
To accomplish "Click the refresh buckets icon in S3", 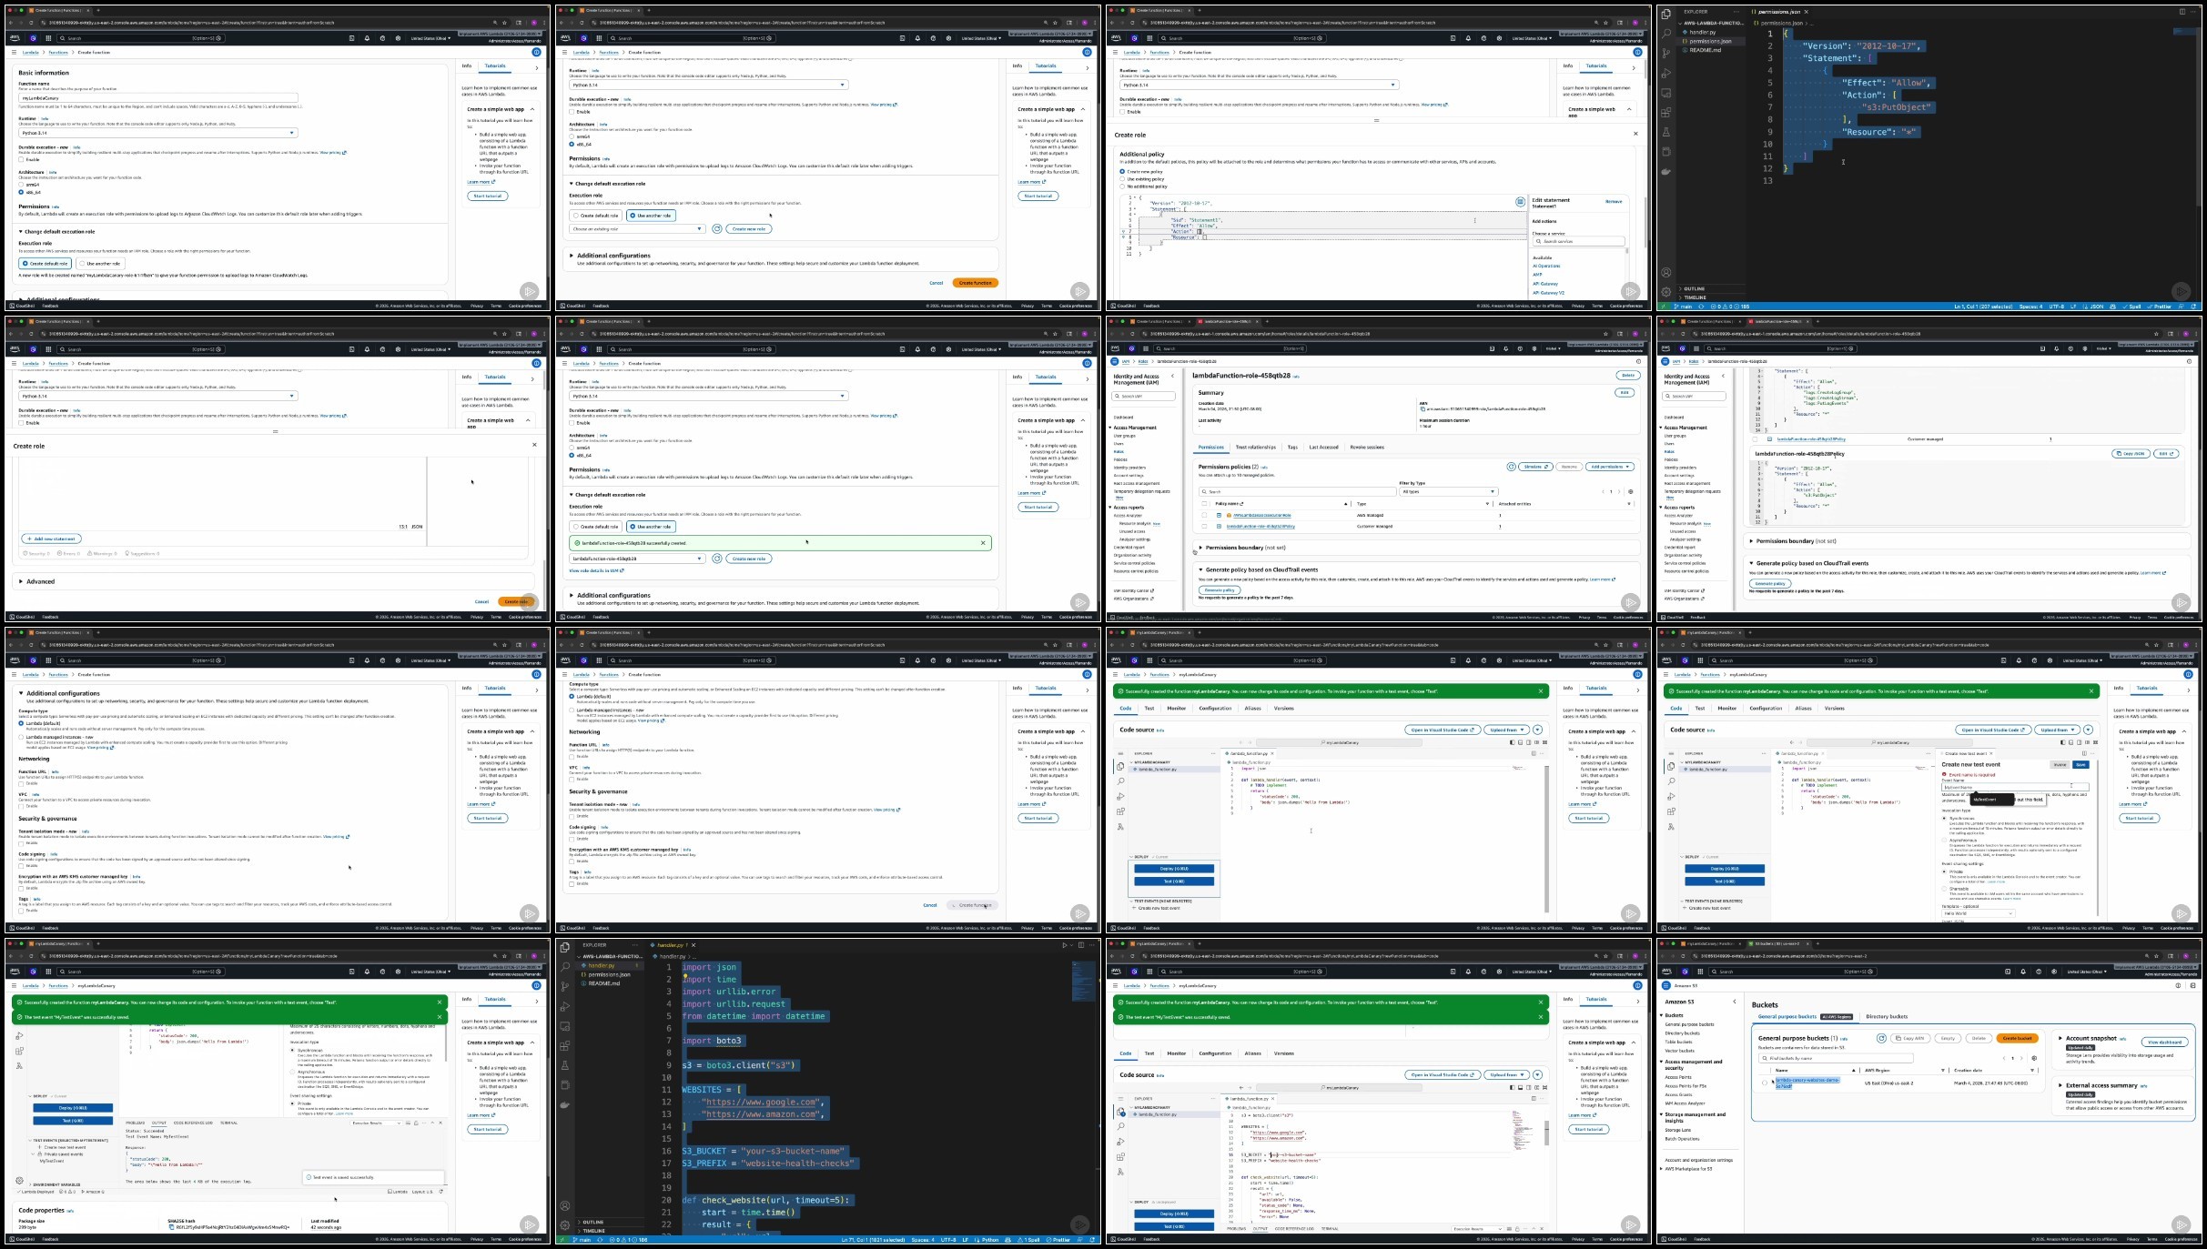I will point(1881,1038).
